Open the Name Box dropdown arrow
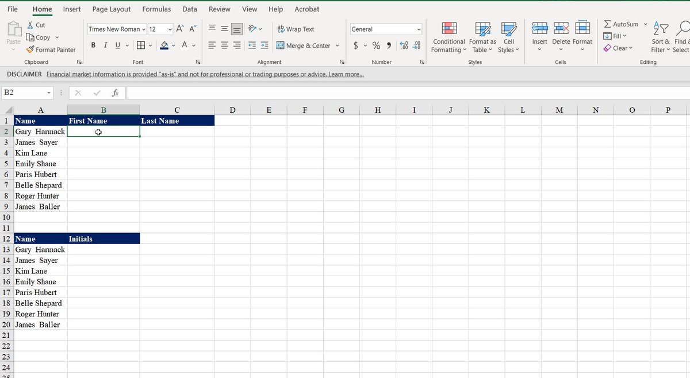Viewport: 690px width, 378px height. 49,93
